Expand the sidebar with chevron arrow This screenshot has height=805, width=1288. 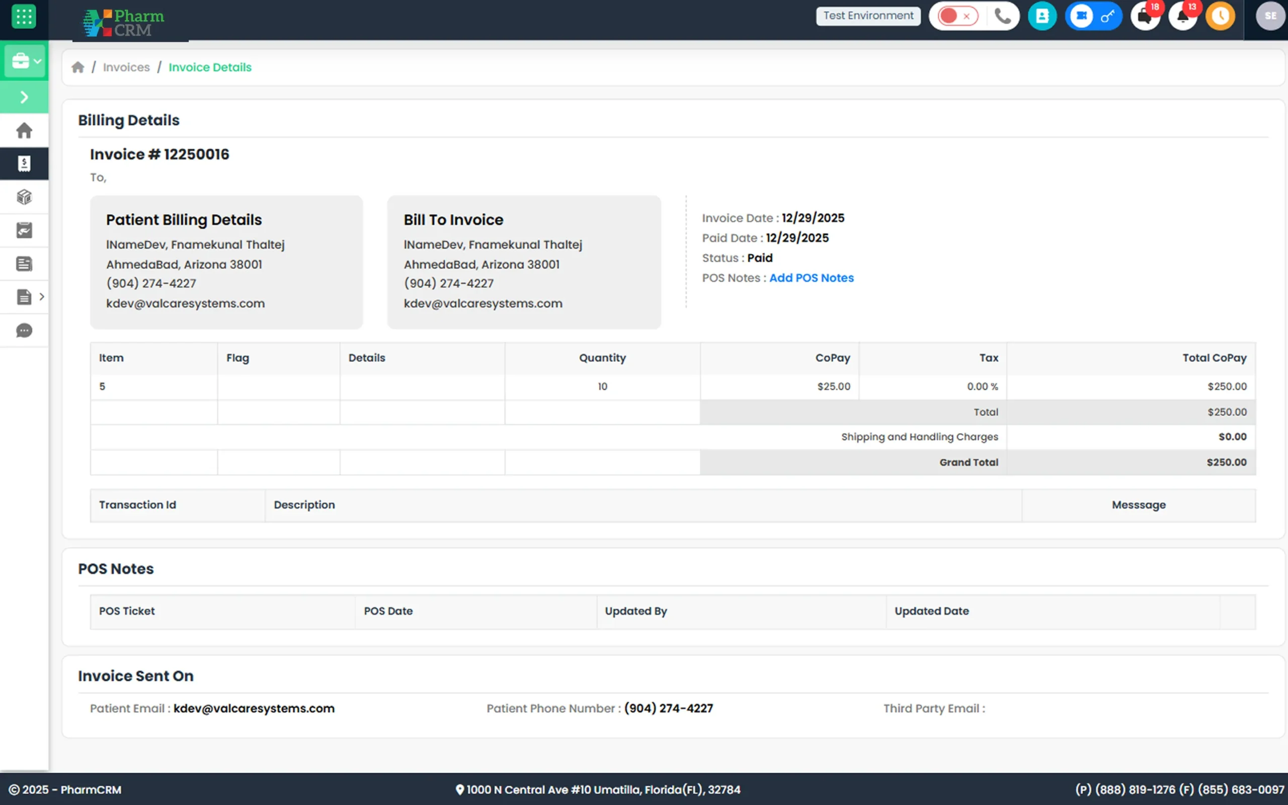click(x=24, y=97)
